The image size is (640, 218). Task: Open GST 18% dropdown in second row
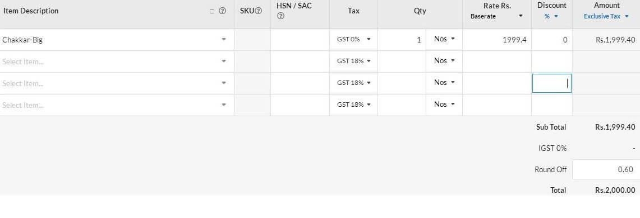coord(354,61)
